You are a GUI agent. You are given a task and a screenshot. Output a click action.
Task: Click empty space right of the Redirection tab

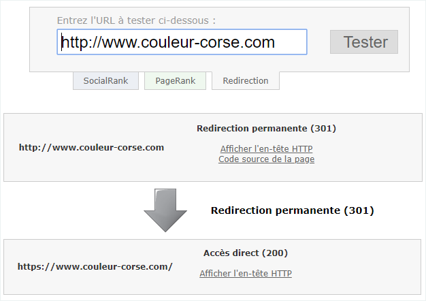coord(347,82)
